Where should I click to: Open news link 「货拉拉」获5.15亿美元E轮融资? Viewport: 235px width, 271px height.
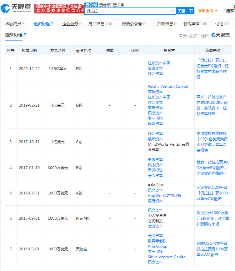click(213, 69)
